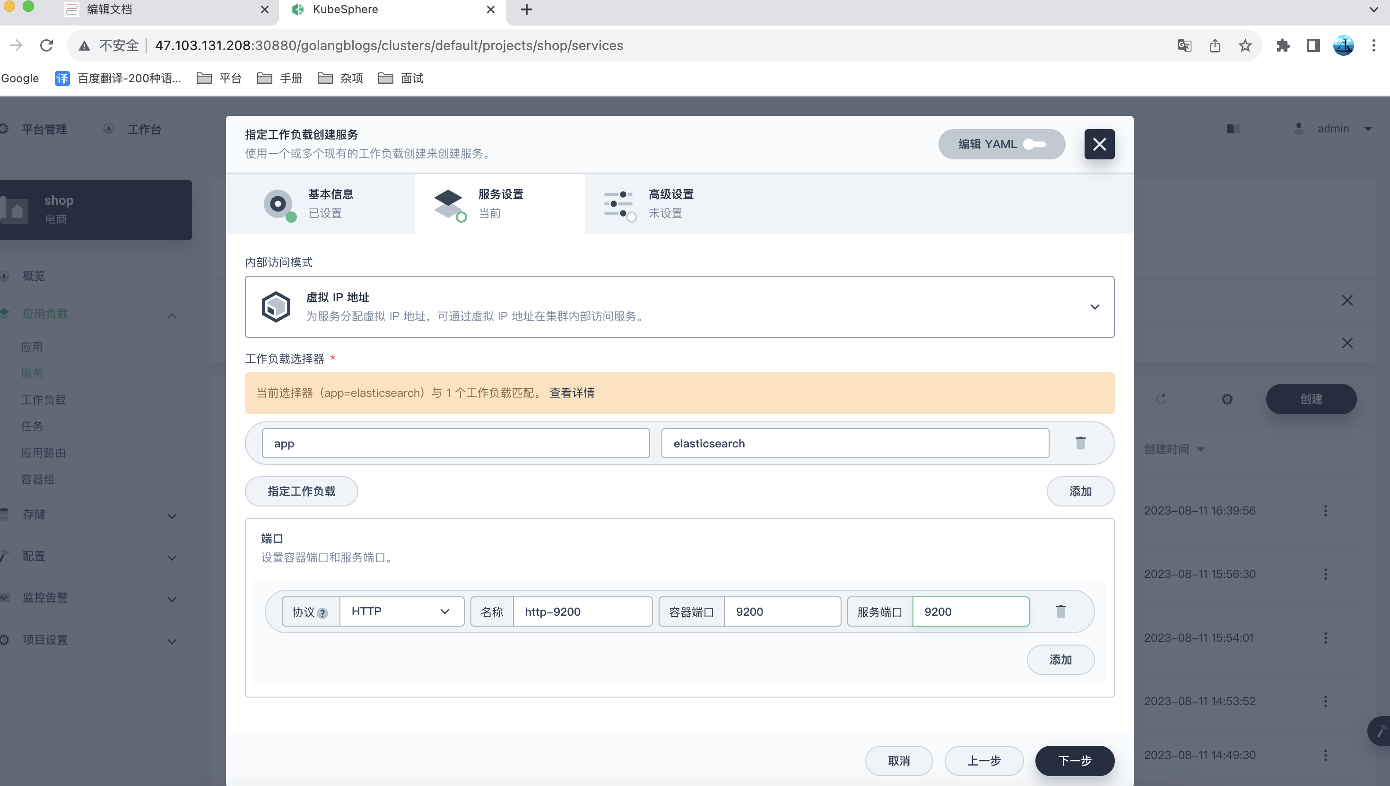Expand the 虚拟 IP 地址 access mode dropdown

pyautogui.click(x=679, y=306)
